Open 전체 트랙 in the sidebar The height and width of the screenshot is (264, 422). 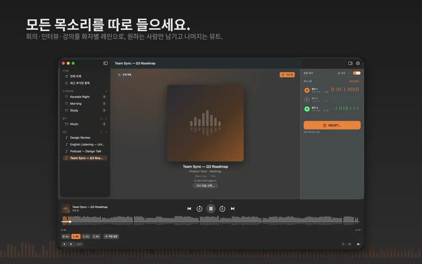click(x=85, y=76)
